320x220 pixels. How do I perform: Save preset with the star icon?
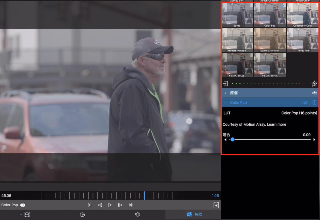[x=314, y=84]
